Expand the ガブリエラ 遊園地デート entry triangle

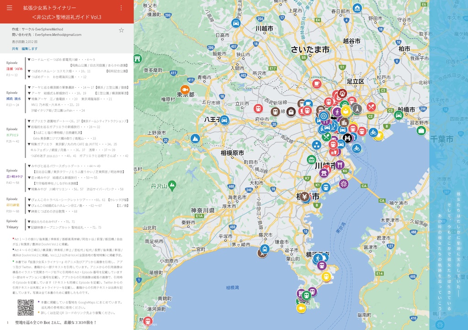point(29,121)
